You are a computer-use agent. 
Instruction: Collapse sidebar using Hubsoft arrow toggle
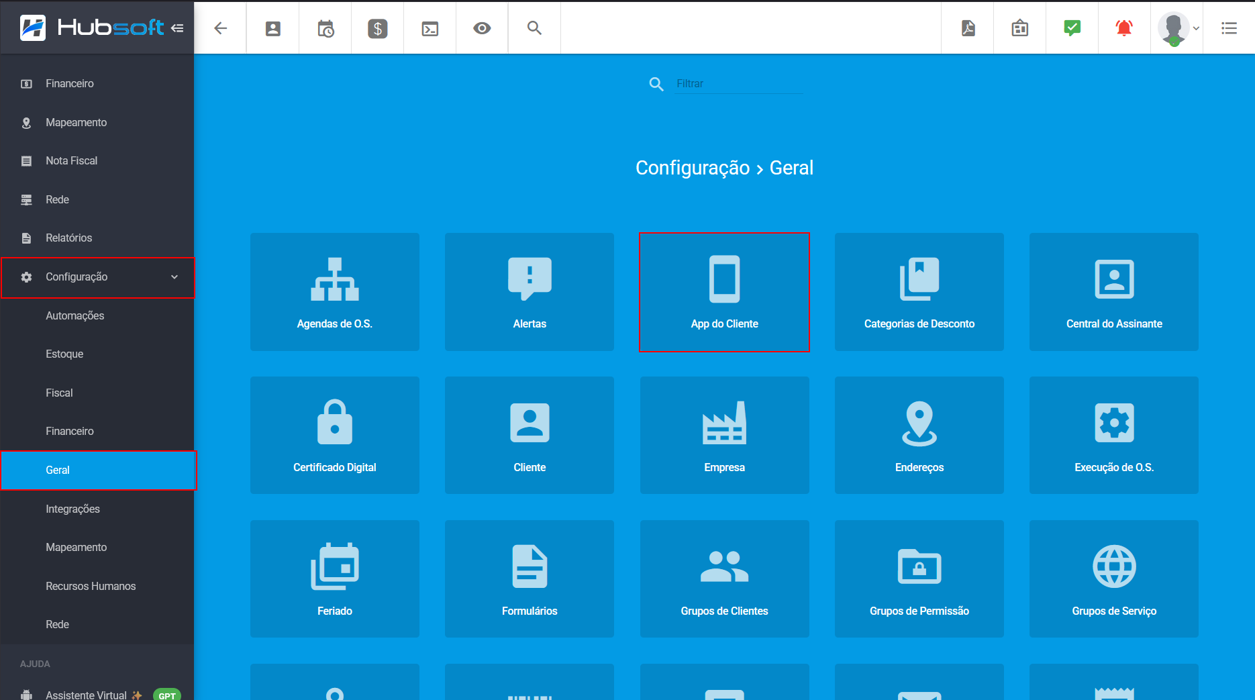pos(177,28)
